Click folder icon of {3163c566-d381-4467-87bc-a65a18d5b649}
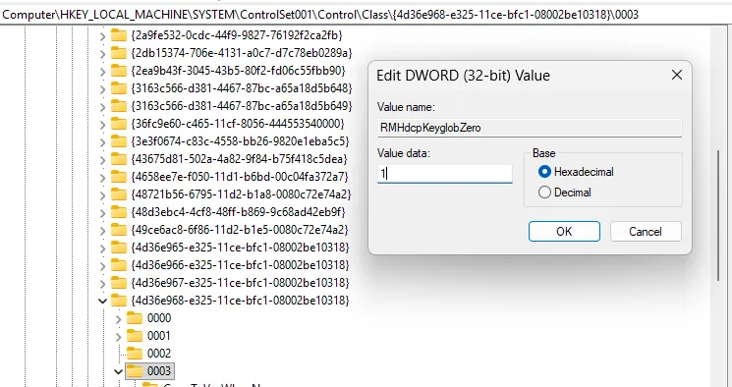The image size is (732, 387). 119,106
